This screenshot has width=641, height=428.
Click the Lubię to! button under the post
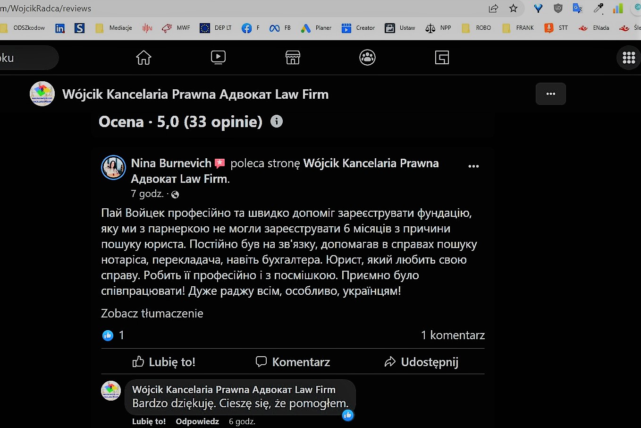coord(164,362)
